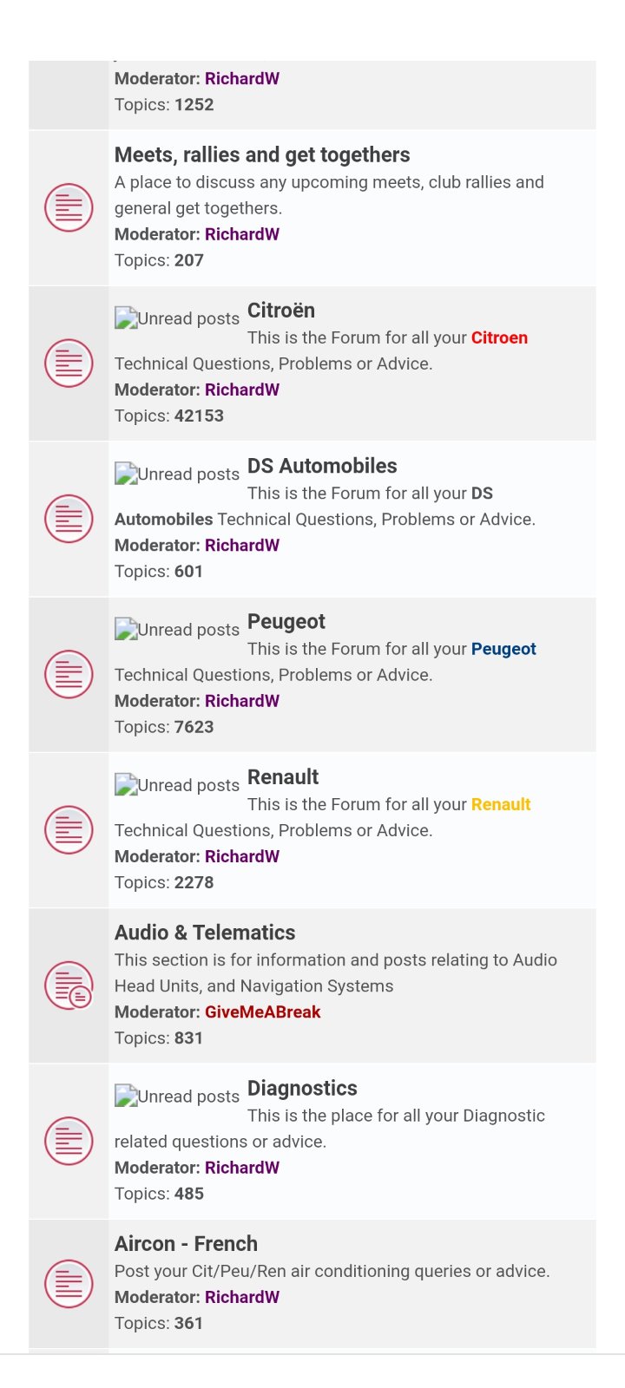Click forum icon beside Meets, rallies and get togethers
This screenshot has width=625, height=1388.
coord(69,208)
